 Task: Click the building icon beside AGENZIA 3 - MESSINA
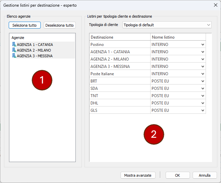(14, 56)
